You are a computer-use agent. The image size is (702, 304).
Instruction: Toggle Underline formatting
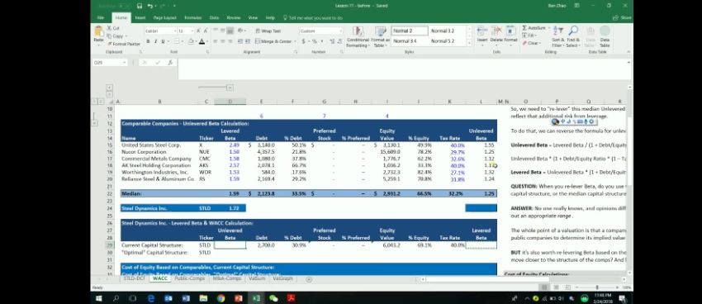(162, 41)
